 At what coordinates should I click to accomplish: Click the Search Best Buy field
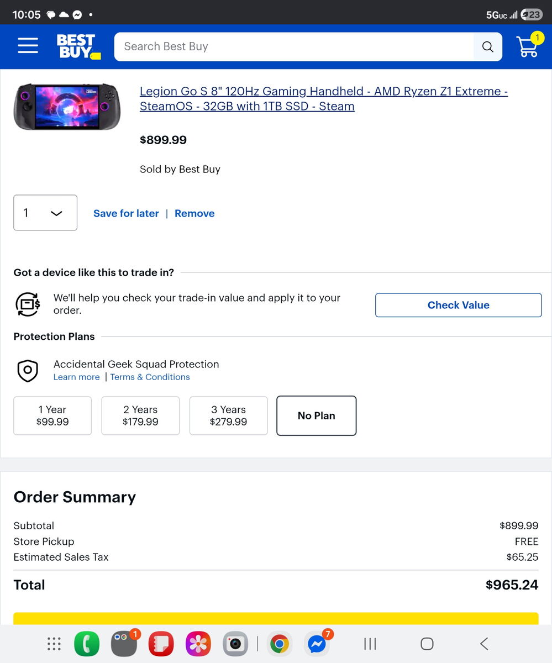click(x=293, y=47)
